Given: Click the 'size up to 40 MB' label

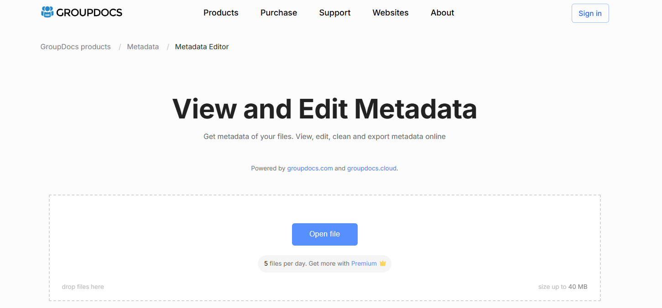Looking at the screenshot, I should [x=563, y=287].
